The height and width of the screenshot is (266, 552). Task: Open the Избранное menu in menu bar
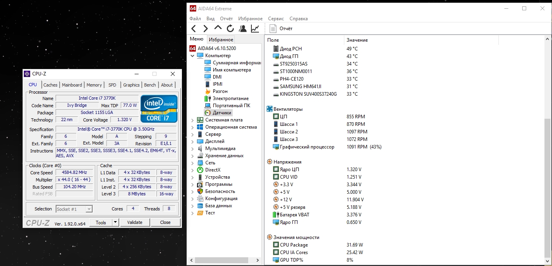click(x=250, y=19)
